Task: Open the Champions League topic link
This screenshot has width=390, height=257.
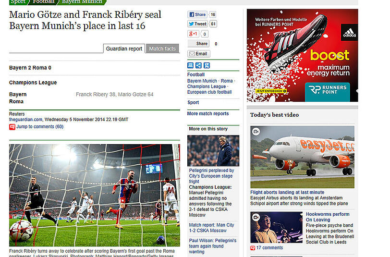Action: click(207, 86)
